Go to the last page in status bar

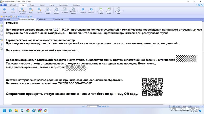[103, 107]
